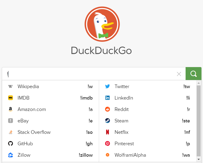Click the Stack Overflow icon
This screenshot has width=203, height=163.
pyautogui.click(x=11, y=132)
